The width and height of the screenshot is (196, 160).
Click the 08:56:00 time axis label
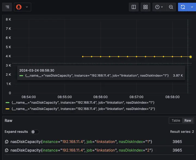point(100,97)
